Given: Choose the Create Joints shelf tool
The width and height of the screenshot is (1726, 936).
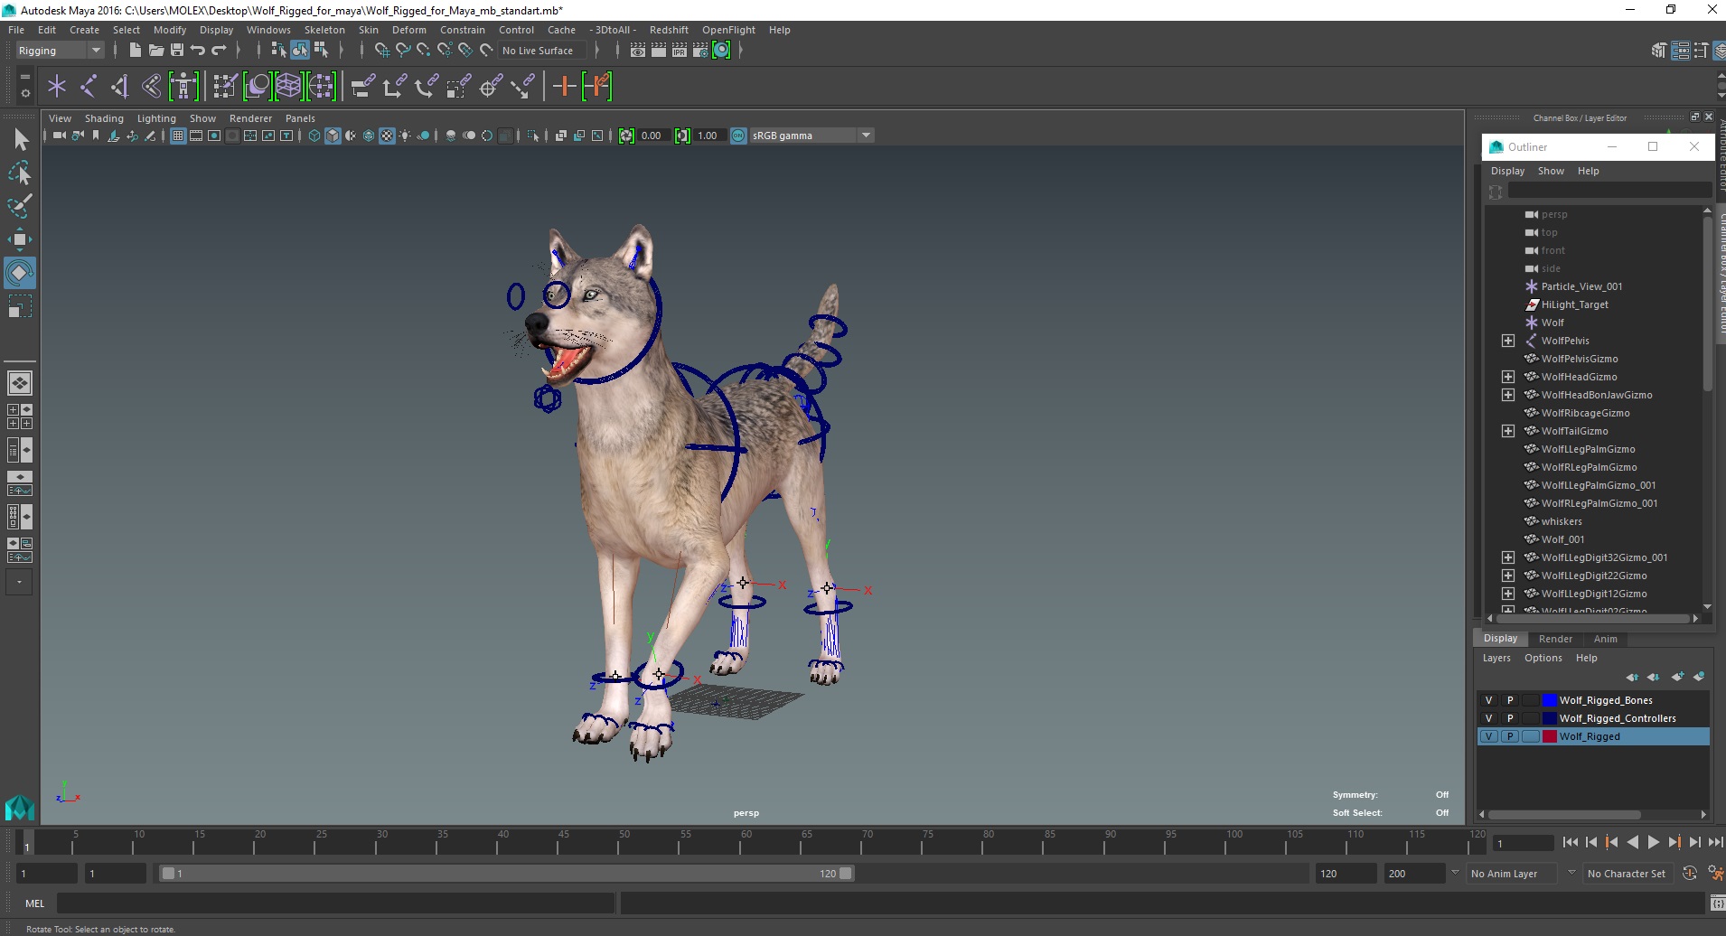Looking at the screenshot, I should pyautogui.click(x=89, y=87).
